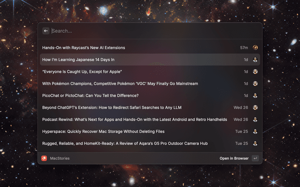Select the Pokémon Champions VGC article
300x187 pixels.
click(x=120, y=84)
